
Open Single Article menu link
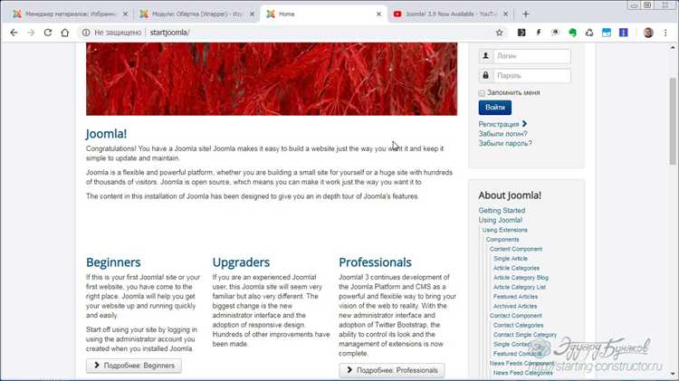[510, 259]
